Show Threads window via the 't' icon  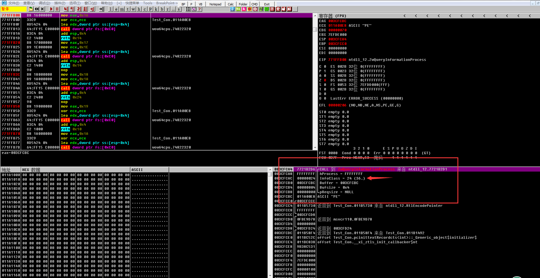point(128,9)
